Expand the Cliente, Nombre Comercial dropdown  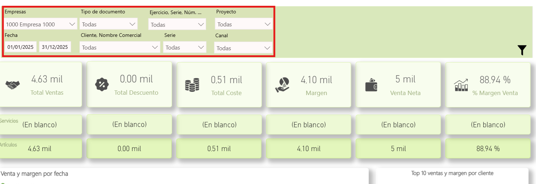(x=120, y=47)
